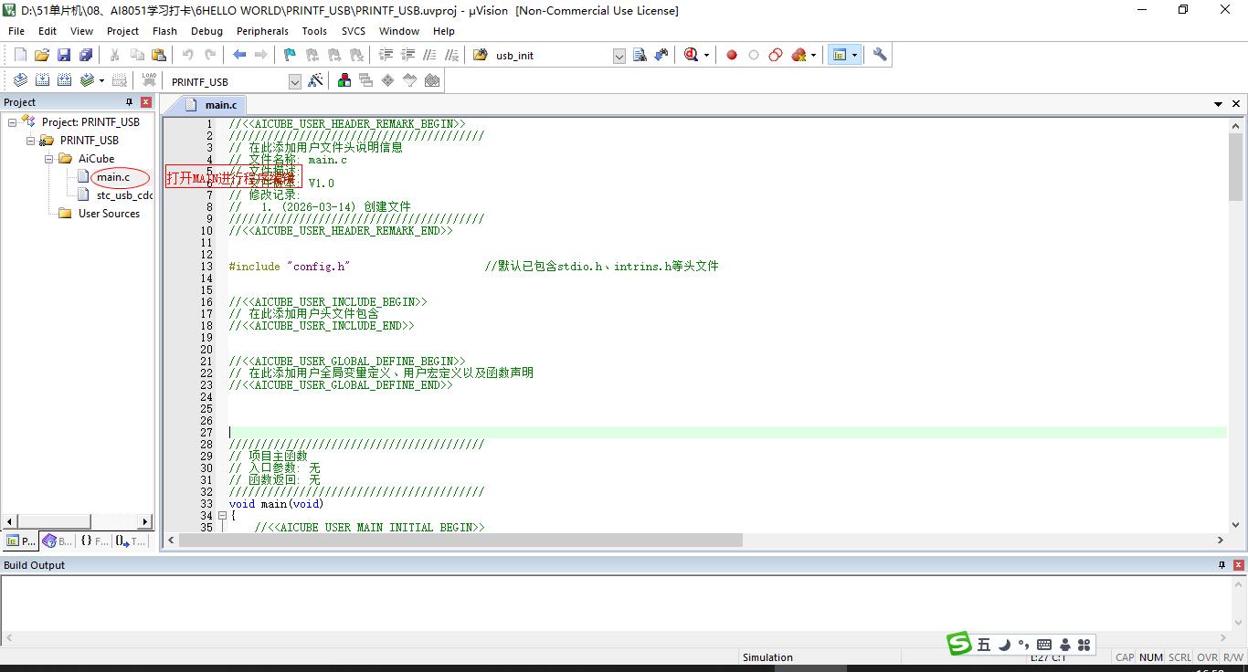Build the target with the Build icon
The height and width of the screenshot is (672, 1248).
tap(42, 80)
